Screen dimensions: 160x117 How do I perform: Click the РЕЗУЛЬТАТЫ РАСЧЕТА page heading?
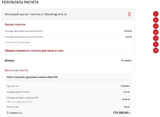(20, 2)
